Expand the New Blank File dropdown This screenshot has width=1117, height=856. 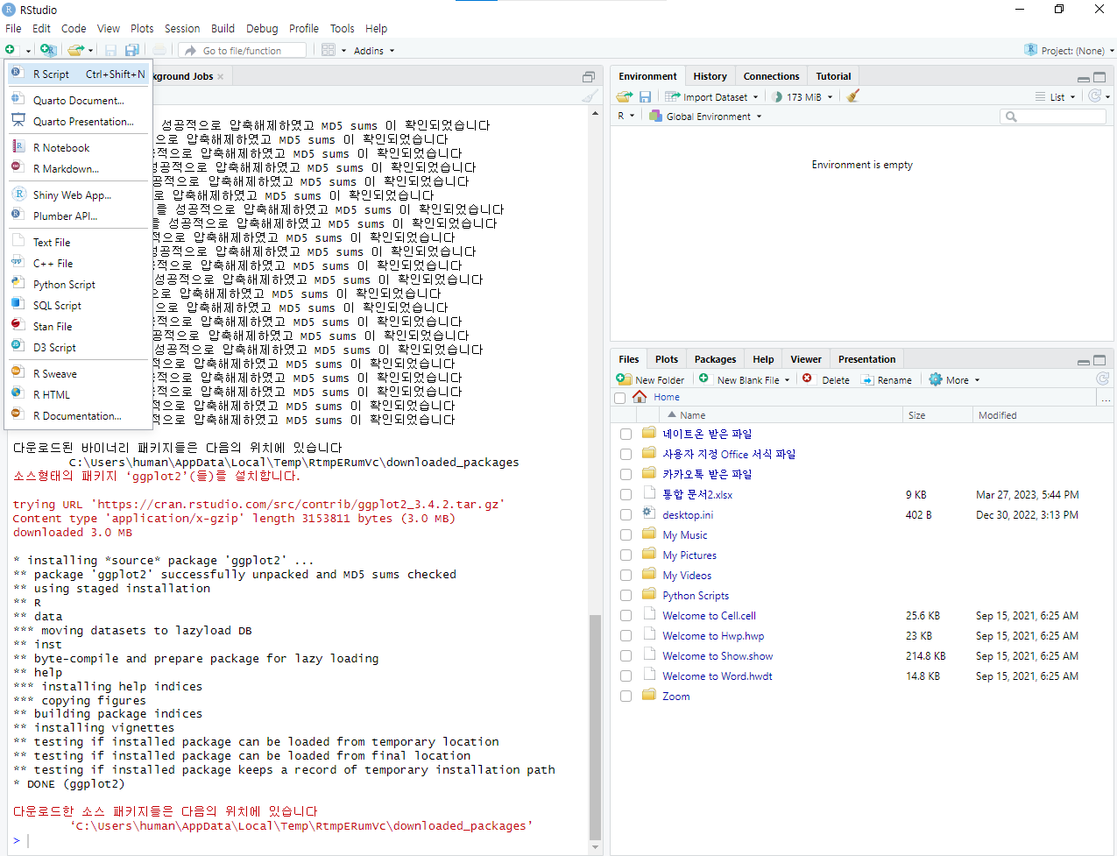787,380
